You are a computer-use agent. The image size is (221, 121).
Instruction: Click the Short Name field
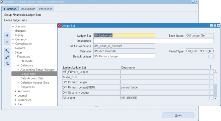coord(200,35)
